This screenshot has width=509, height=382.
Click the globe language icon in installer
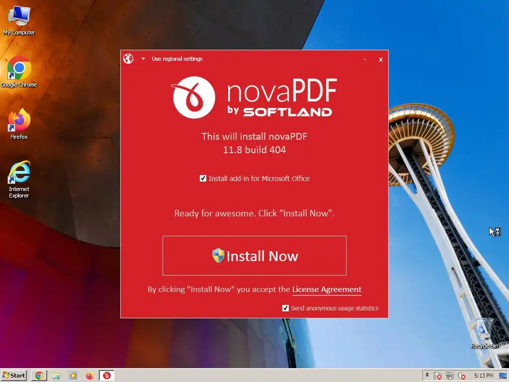(x=128, y=59)
